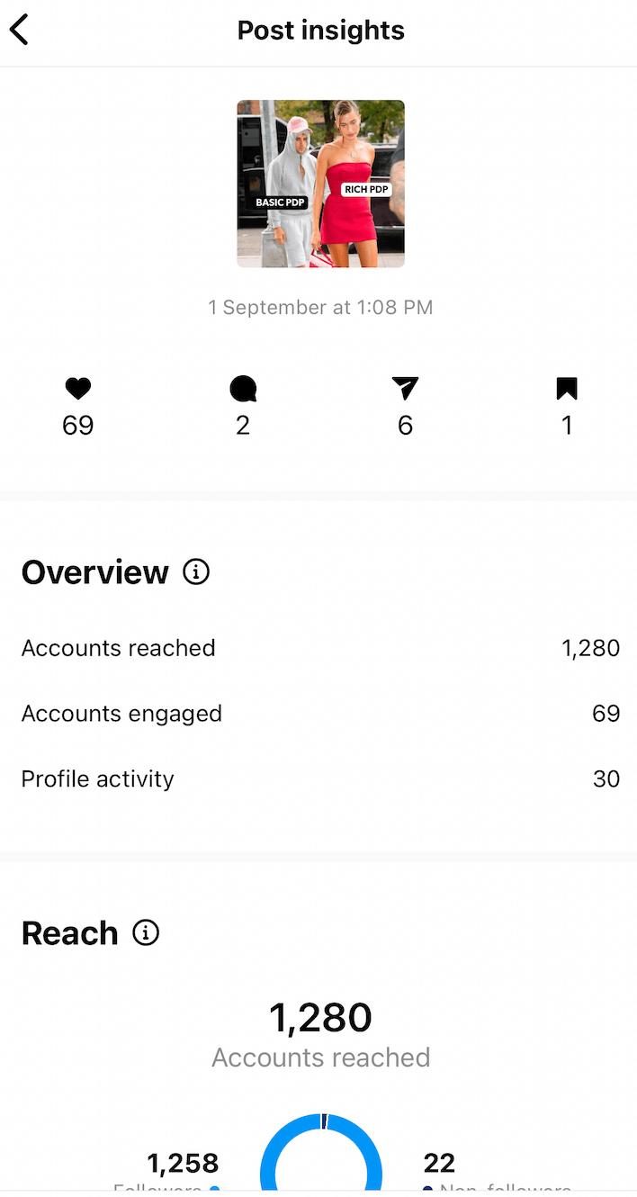Select the Accounts engaged row

point(318,713)
